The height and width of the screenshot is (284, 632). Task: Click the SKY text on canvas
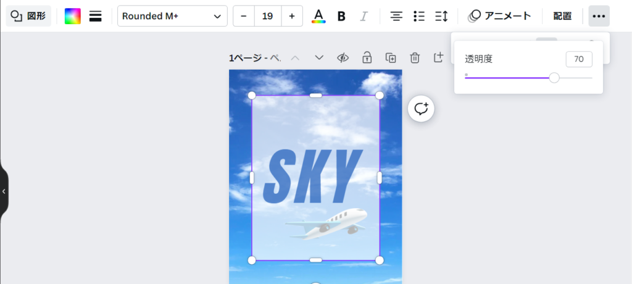pyautogui.click(x=312, y=176)
